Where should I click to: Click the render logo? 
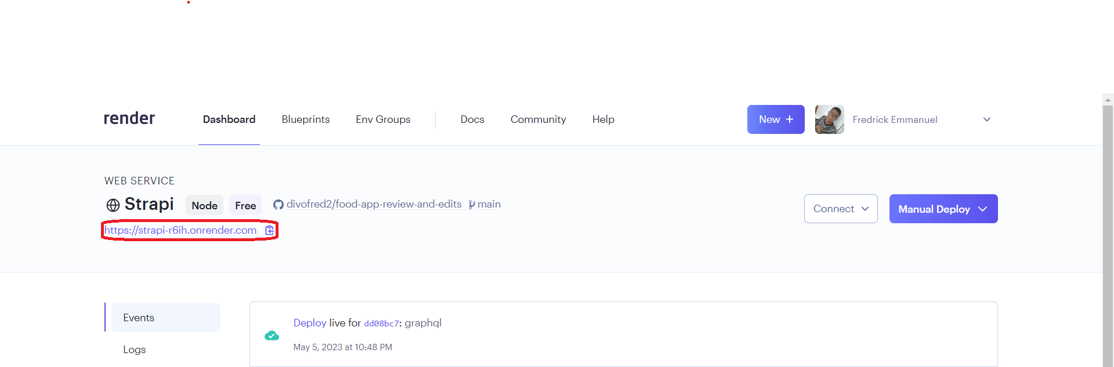(129, 118)
